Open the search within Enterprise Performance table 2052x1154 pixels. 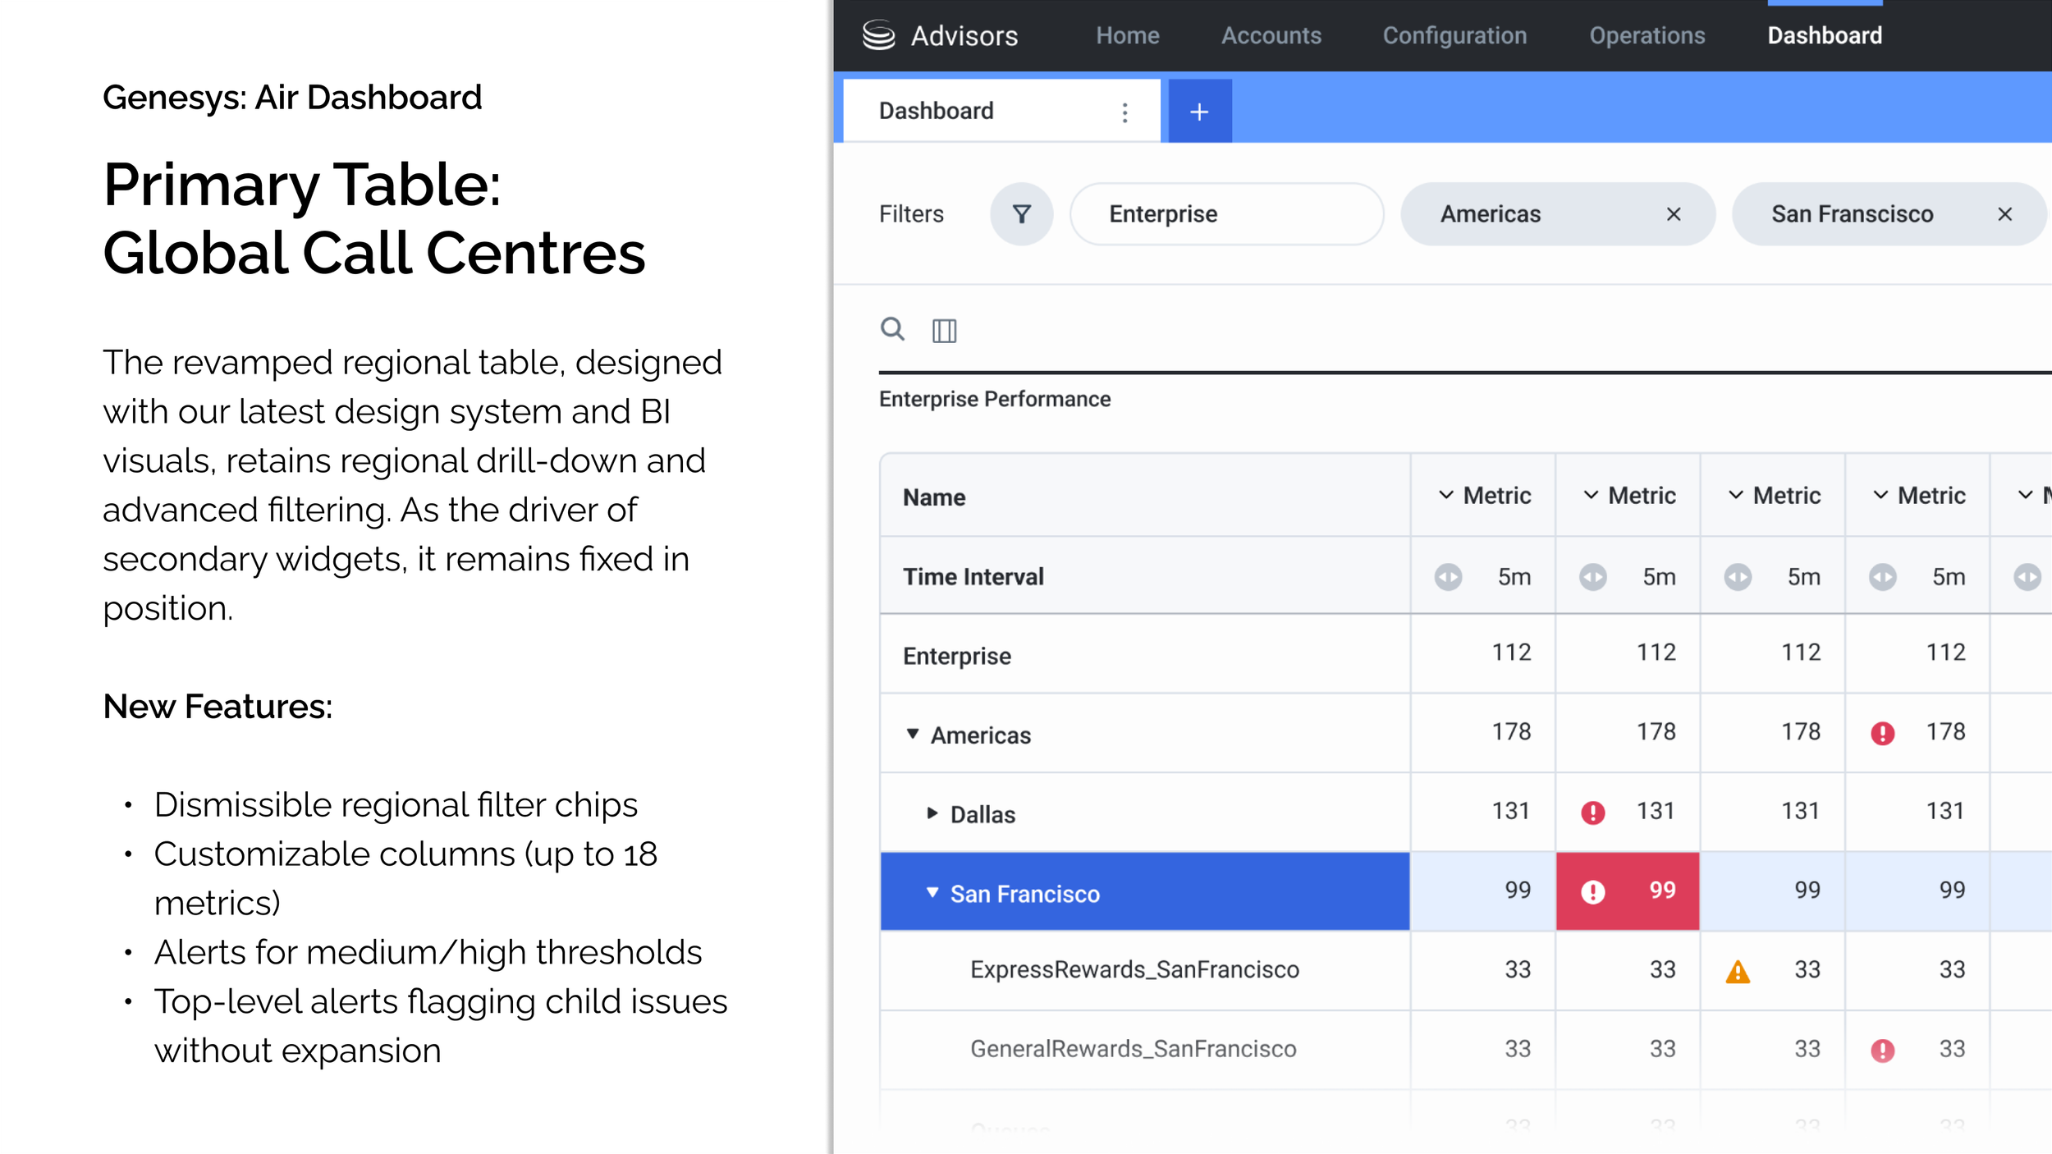pos(892,331)
